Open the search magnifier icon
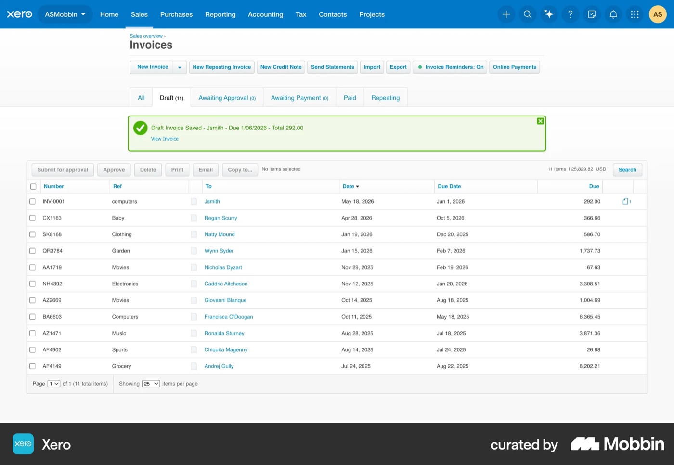Image resolution: width=674 pixels, height=465 pixels. (528, 14)
